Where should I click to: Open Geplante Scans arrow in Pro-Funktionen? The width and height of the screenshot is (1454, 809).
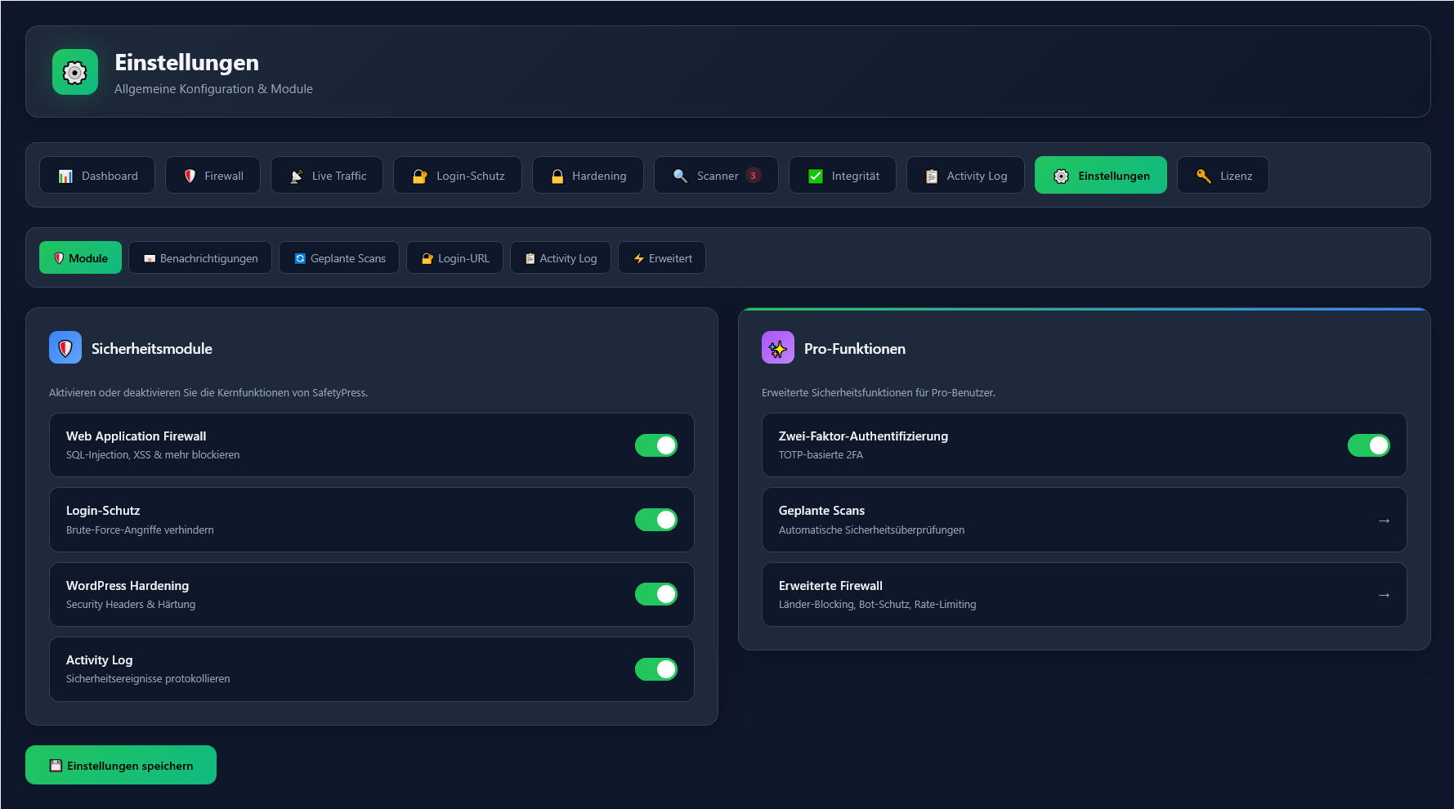(1384, 521)
